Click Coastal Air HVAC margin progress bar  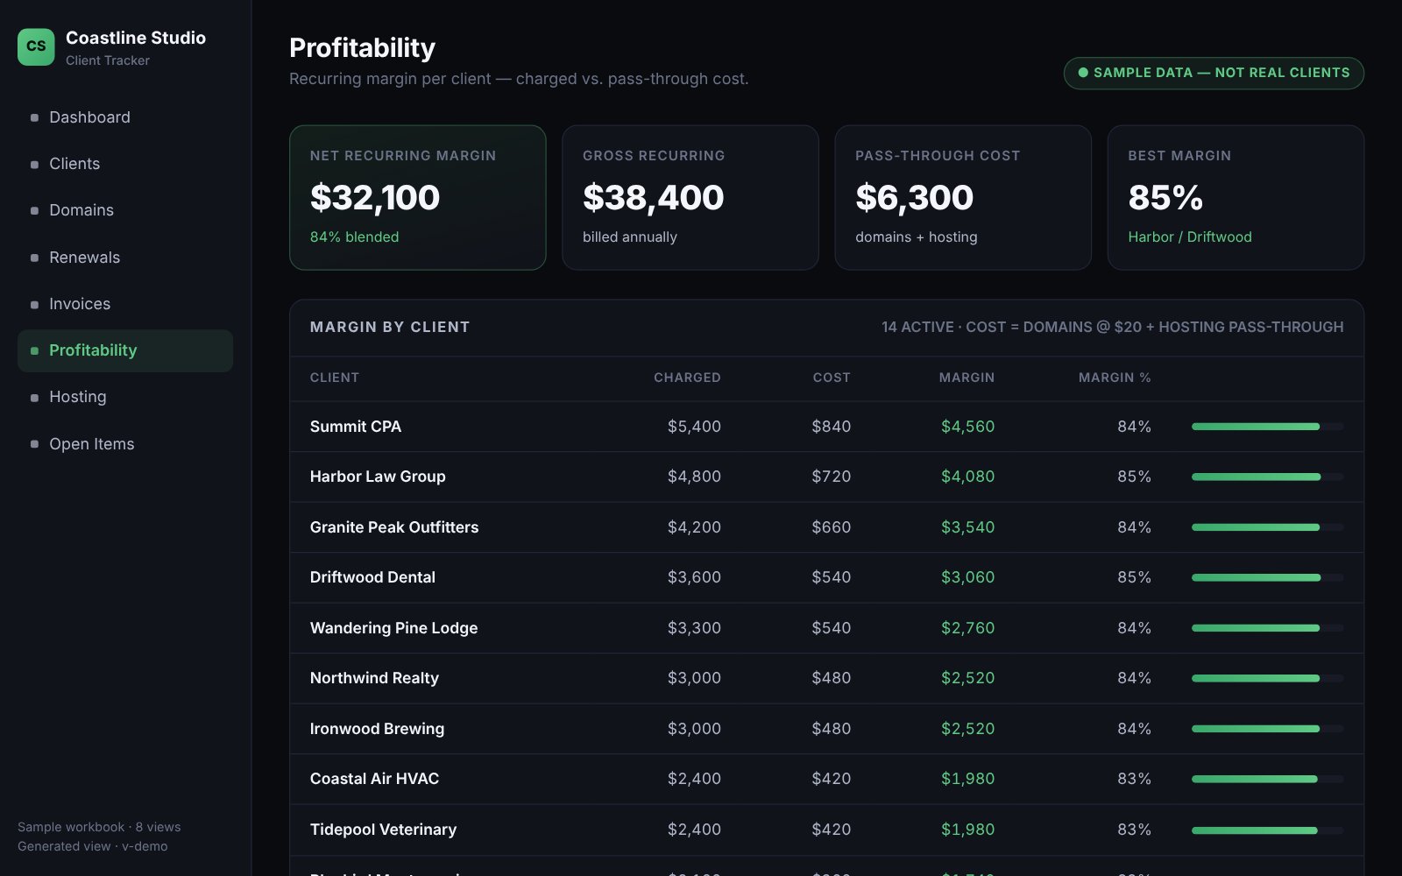[1267, 779]
